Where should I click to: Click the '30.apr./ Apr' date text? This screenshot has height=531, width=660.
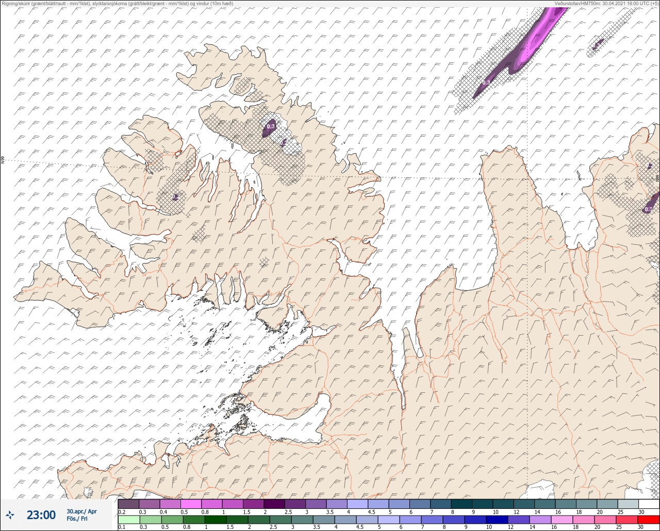81,511
